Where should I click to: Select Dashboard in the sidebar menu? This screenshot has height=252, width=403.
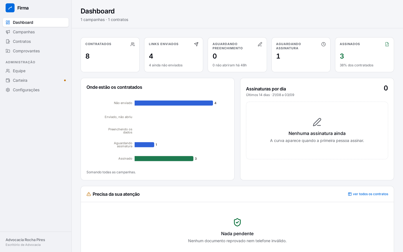tap(36, 22)
